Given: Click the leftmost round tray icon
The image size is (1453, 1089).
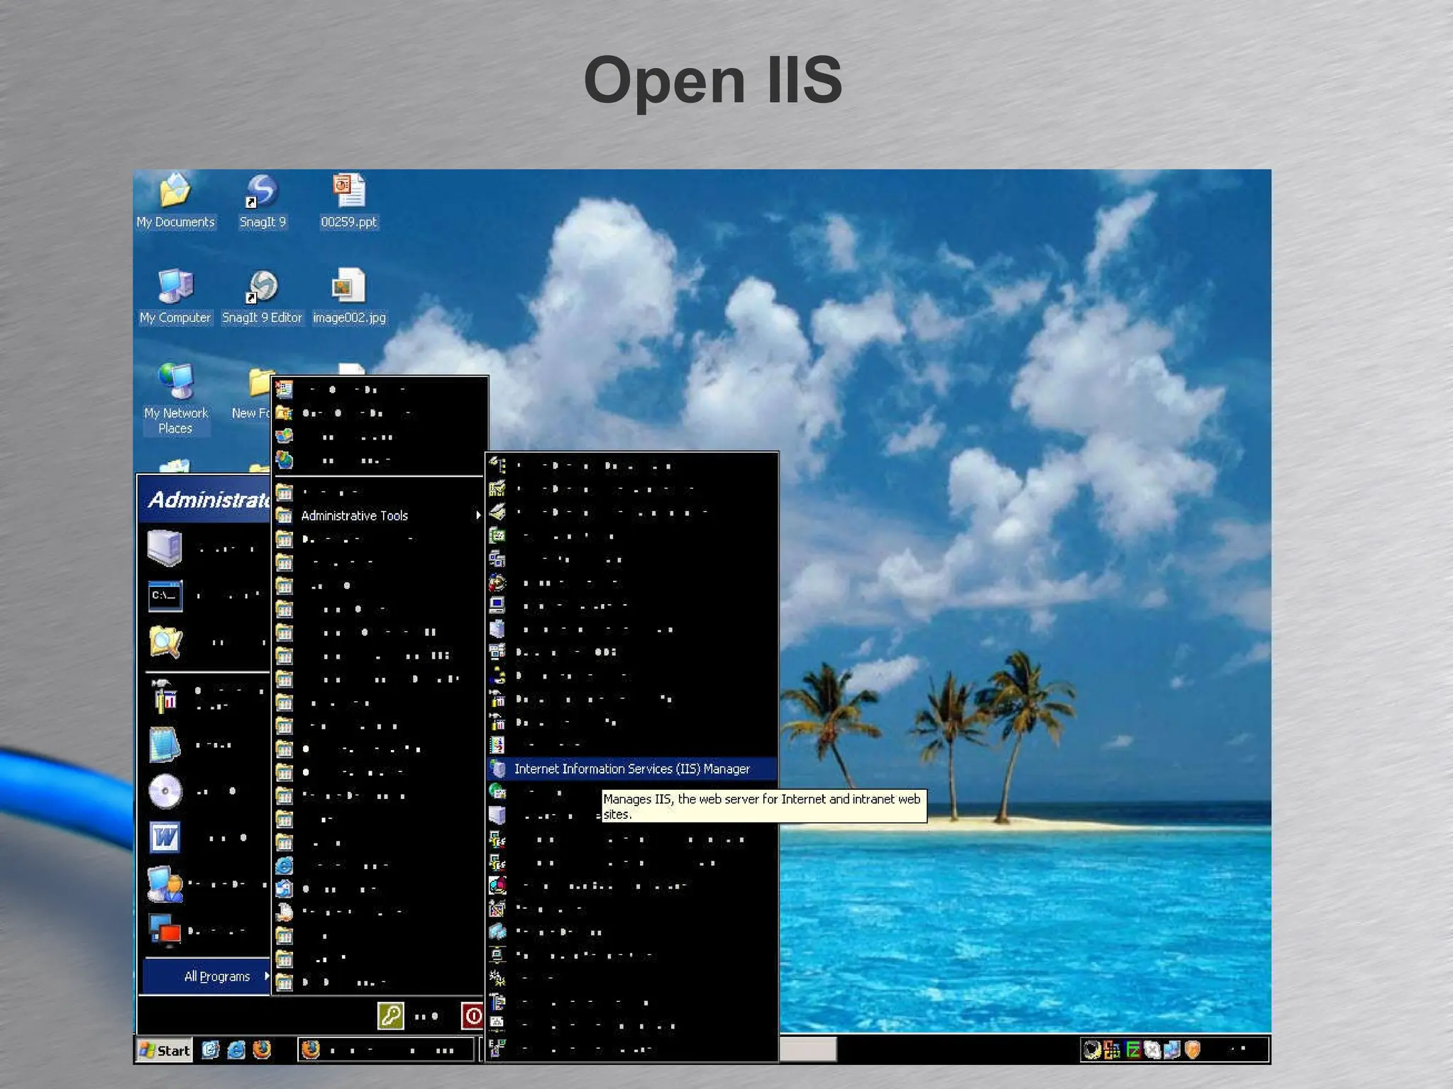Looking at the screenshot, I should coord(1092,1050).
